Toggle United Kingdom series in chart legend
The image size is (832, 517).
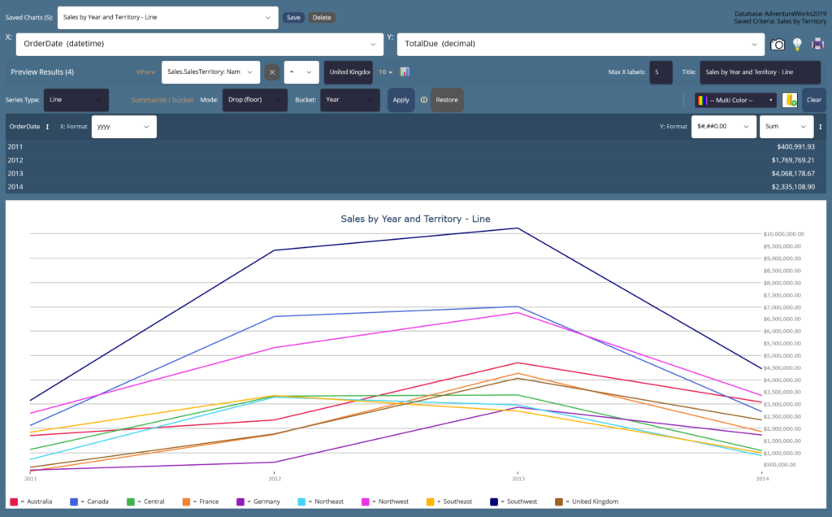pyautogui.click(x=587, y=502)
